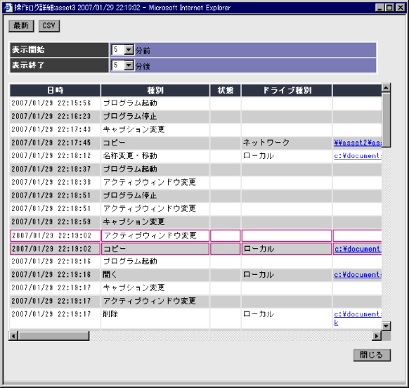The height and width of the screenshot is (388, 409).
Task: Select the 2007/01/29 22:16:23 timestamp cell
Action: tap(56, 117)
